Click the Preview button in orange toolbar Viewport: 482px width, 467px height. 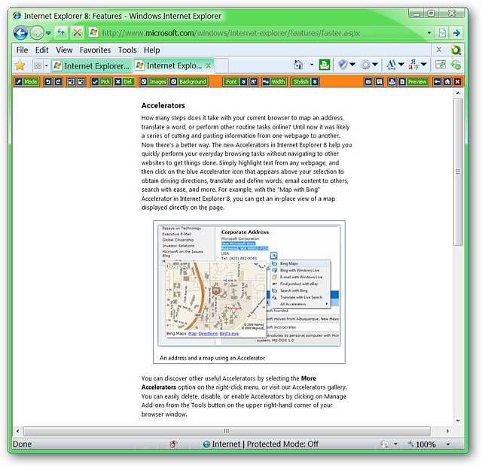(413, 82)
